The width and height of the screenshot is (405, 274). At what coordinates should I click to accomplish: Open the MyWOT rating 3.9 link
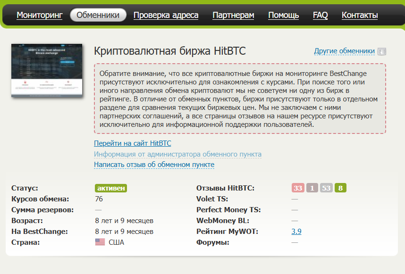click(296, 232)
